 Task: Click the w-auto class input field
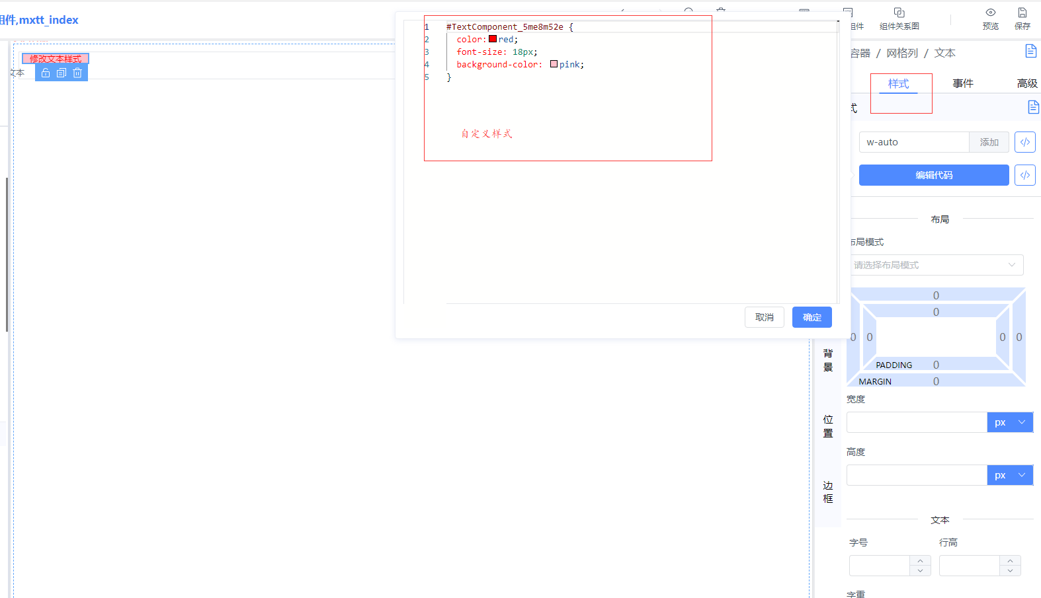914,142
